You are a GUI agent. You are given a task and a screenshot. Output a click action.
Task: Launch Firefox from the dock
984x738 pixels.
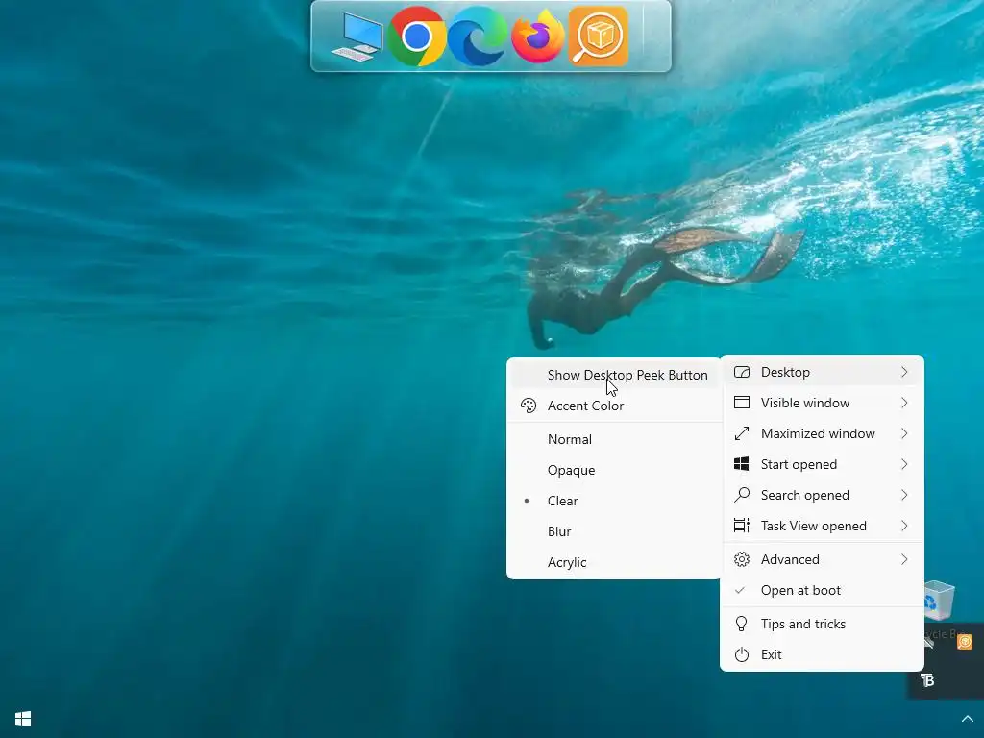538,37
